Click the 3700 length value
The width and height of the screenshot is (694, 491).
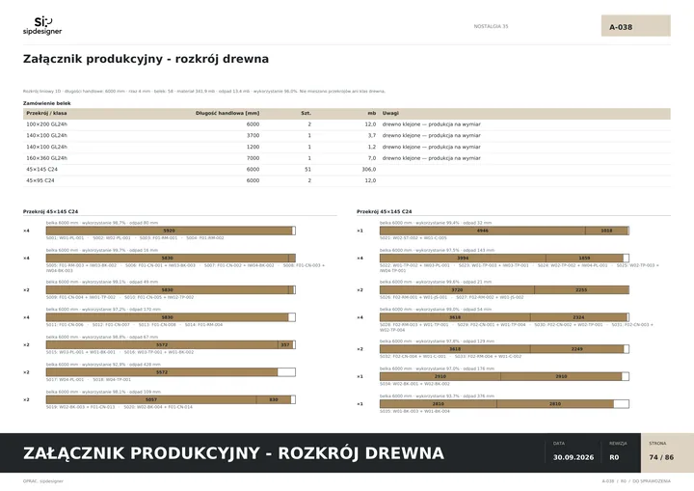click(254, 136)
